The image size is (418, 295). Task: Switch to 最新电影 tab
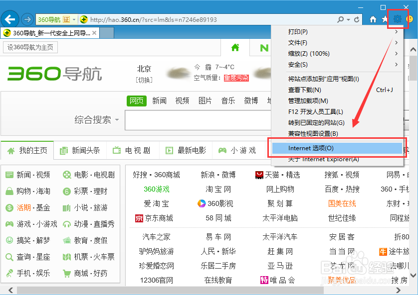tap(186, 150)
